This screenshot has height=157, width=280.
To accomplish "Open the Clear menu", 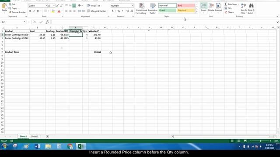I will [230, 12].
